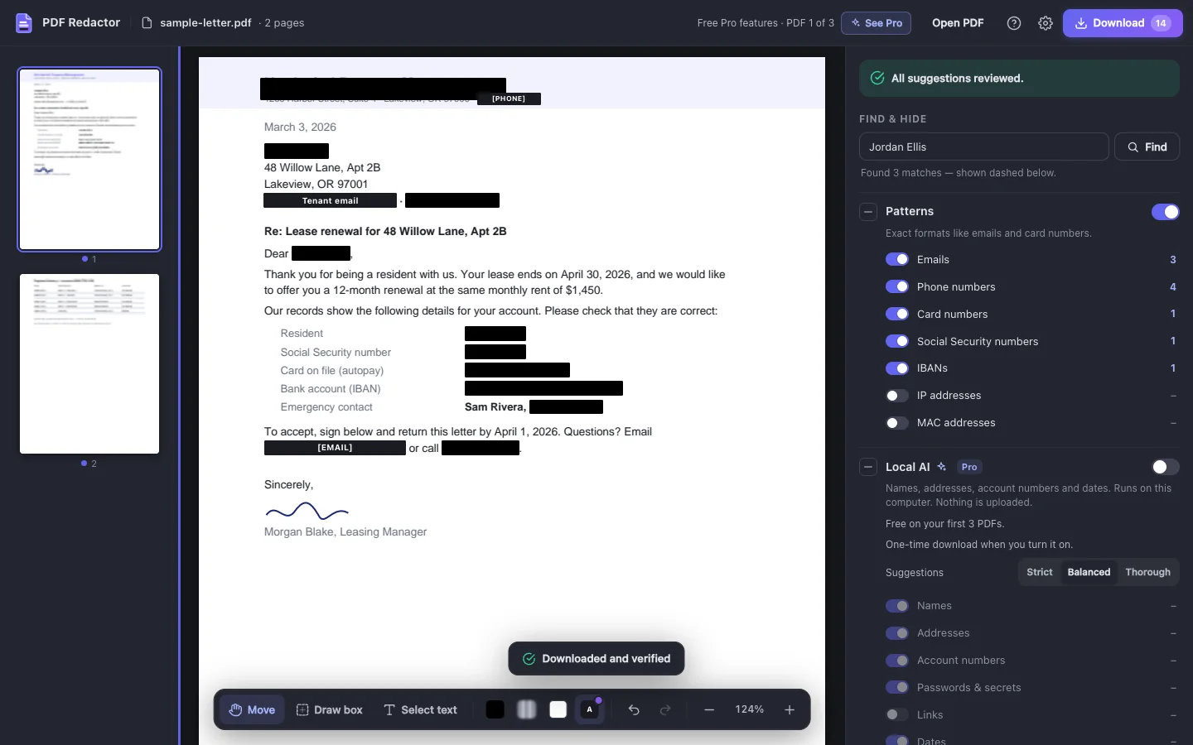Choose the black redaction color swatch
This screenshot has width=1193, height=745.
pyautogui.click(x=495, y=709)
